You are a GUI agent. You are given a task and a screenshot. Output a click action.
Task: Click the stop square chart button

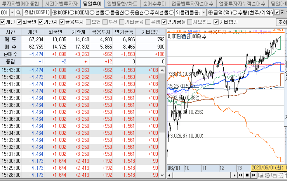pos(247,175)
